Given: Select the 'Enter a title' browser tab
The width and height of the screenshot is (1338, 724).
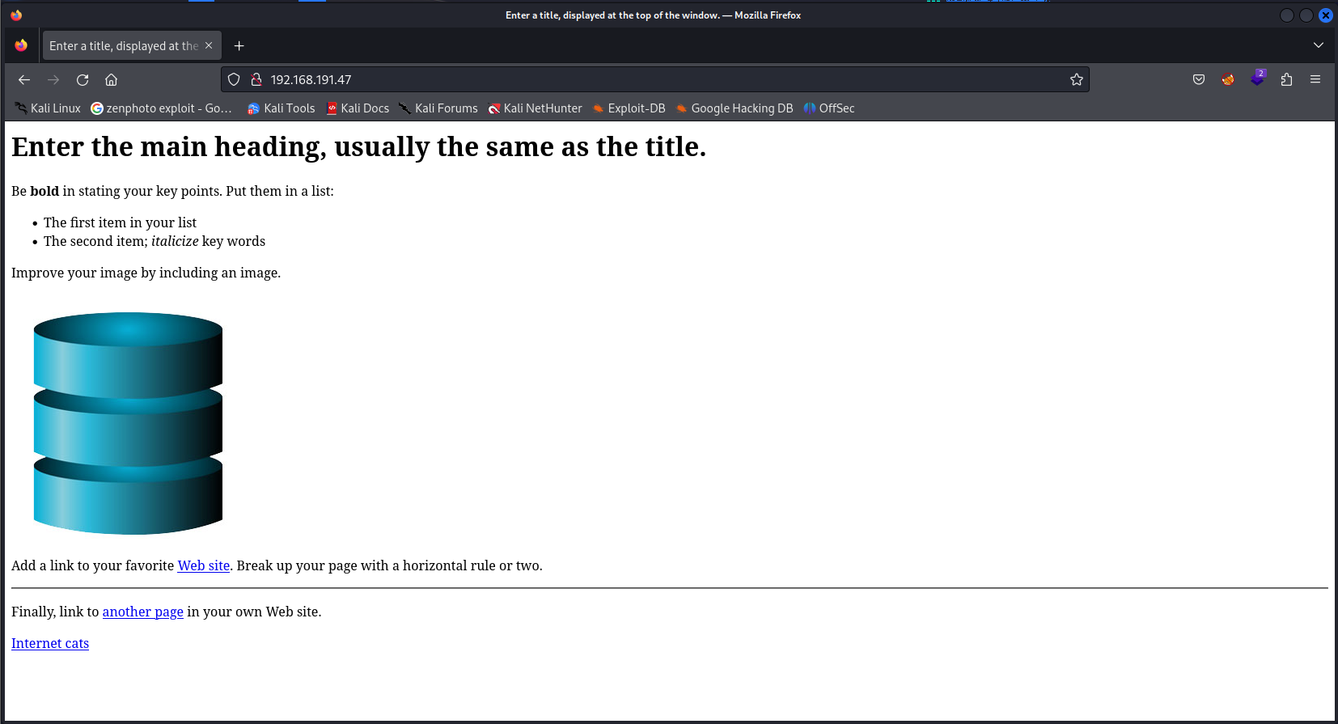Looking at the screenshot, I should [x=123, y=46].
